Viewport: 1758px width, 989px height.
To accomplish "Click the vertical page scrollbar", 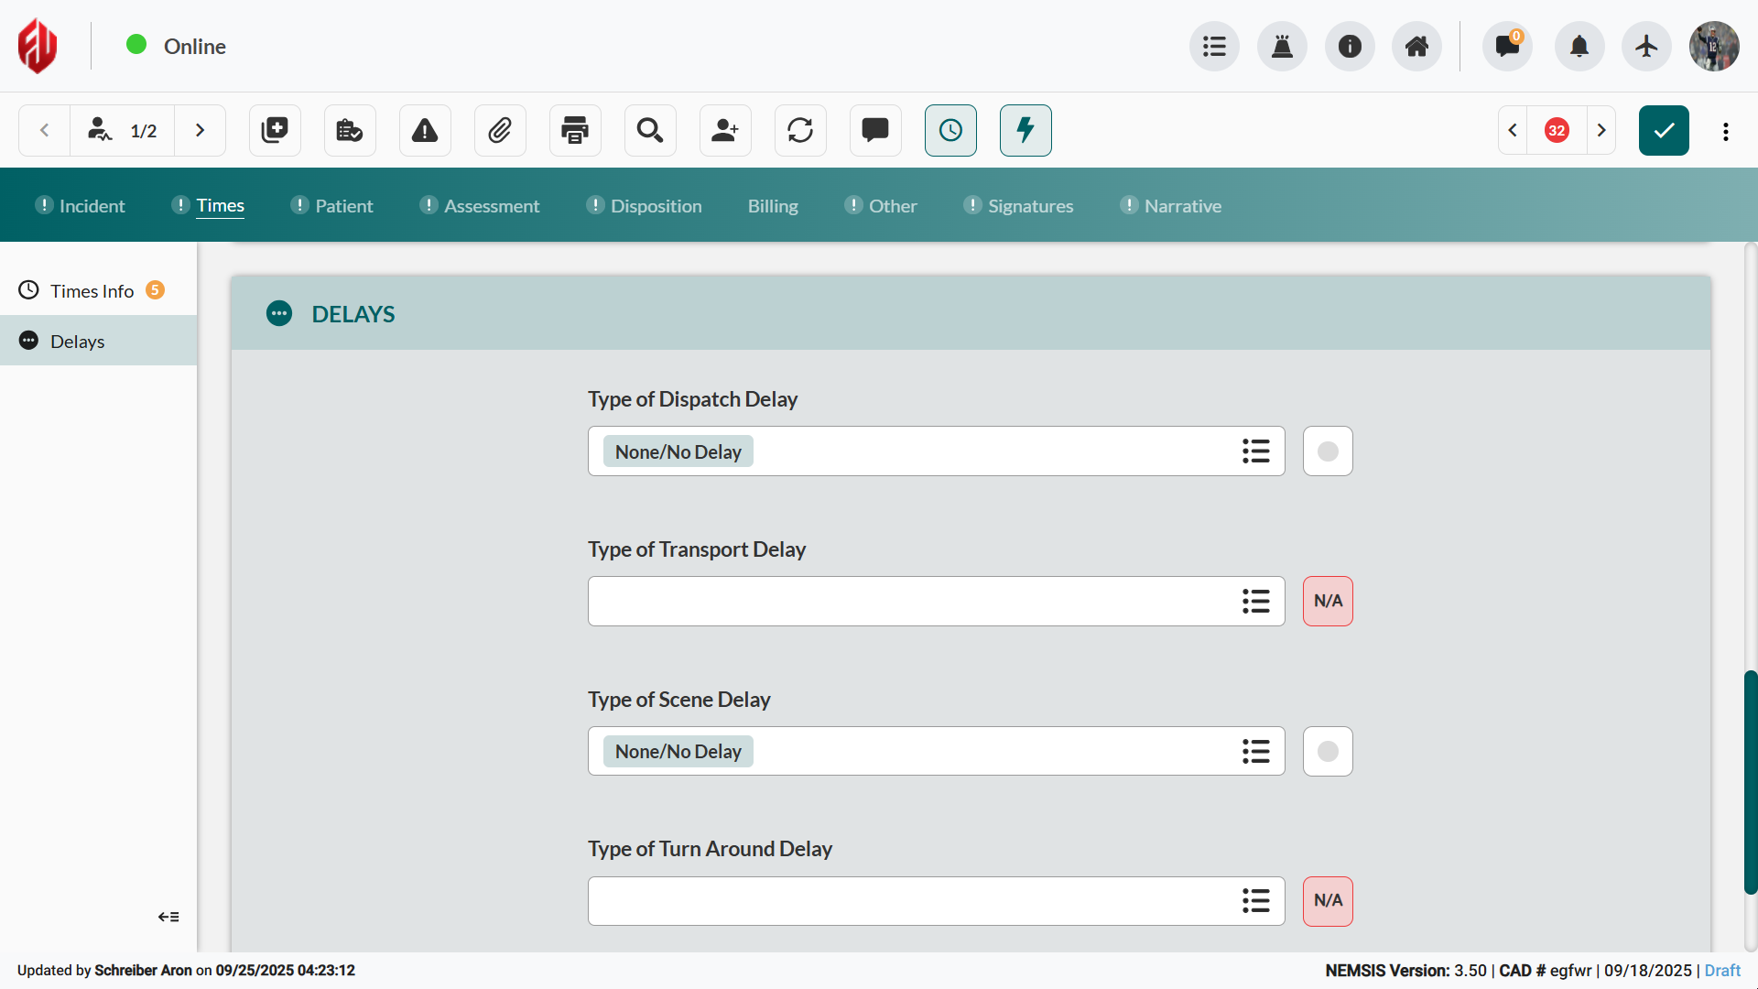I will point(1750,781).
